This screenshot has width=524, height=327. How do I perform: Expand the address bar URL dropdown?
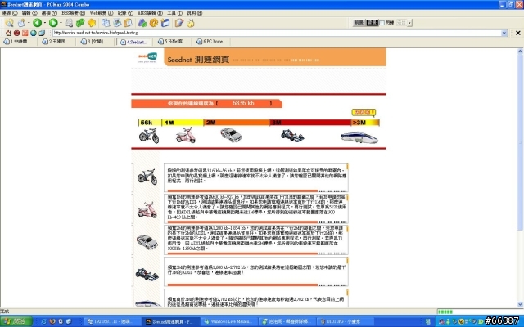pyautogui.click(x=504, y=33)
